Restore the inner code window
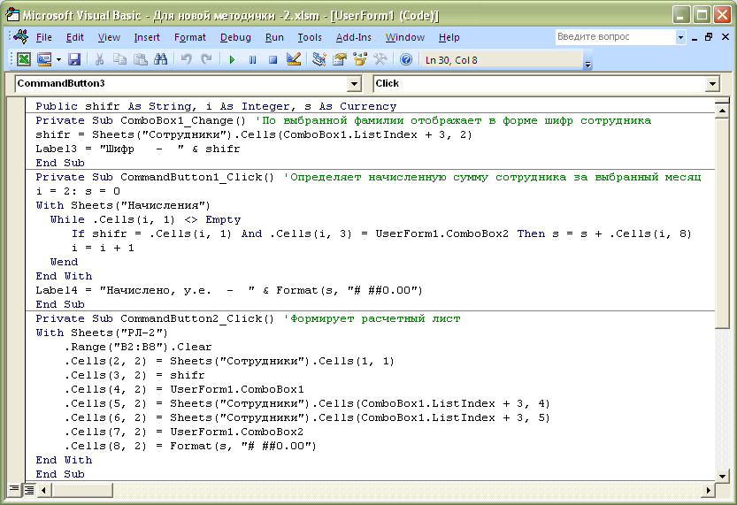 coord(709,36)
